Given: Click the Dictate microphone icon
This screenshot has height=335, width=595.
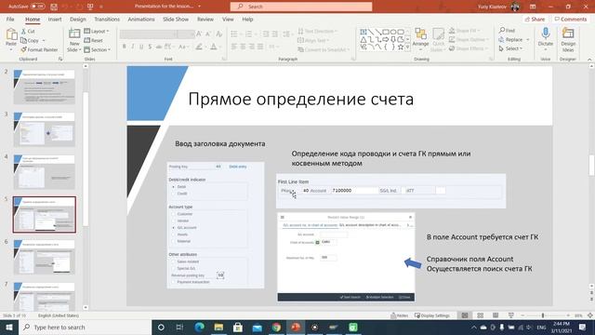Looking at the screenshot, I should point(546,33).
